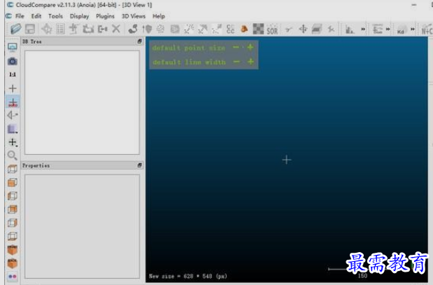Set second isometric solid orange cube view

(13, 263)
